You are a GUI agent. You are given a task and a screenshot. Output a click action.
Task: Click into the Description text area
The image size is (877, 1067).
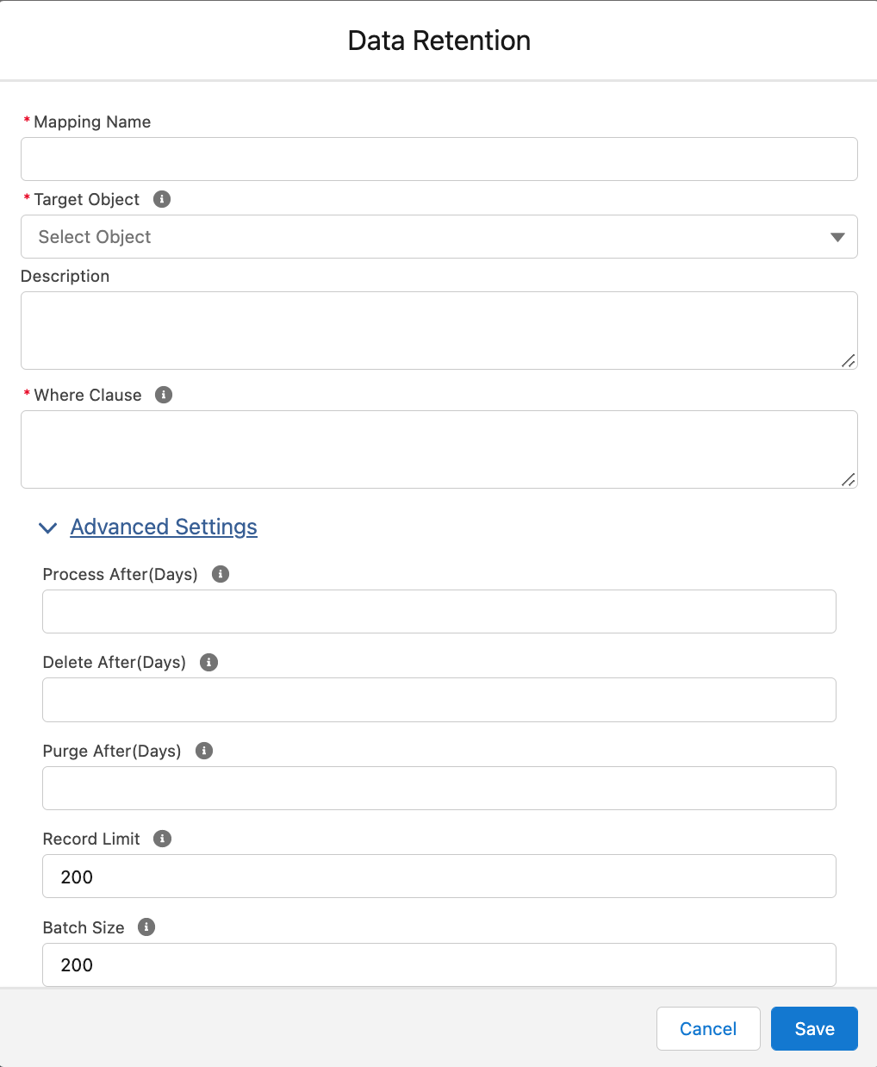[x=438, y=330]
